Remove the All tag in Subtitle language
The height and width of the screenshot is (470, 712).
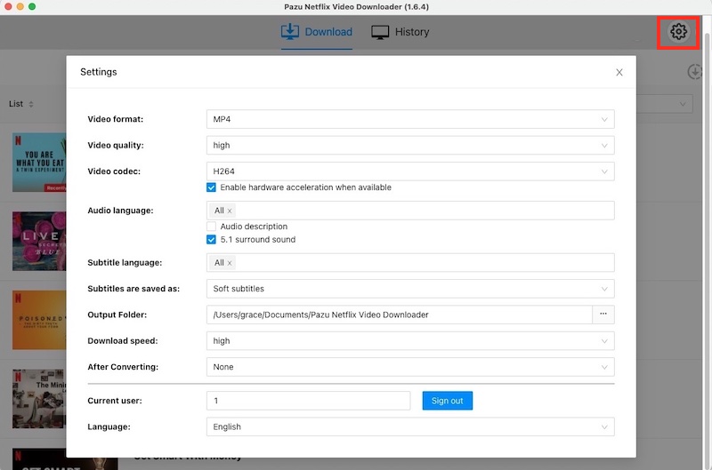click(x=230, y=263)
